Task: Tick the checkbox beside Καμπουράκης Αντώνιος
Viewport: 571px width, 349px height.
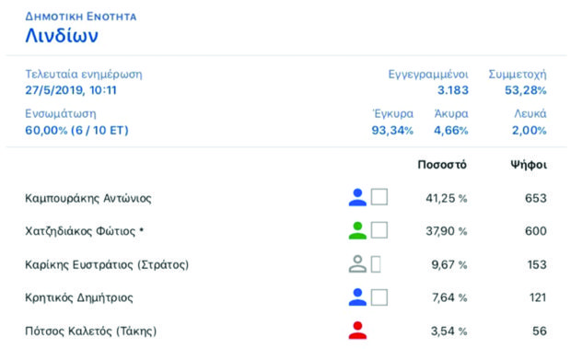Action: 379,197
